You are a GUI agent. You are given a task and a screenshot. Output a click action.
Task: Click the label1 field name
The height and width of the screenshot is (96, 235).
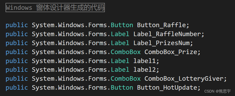145,61
